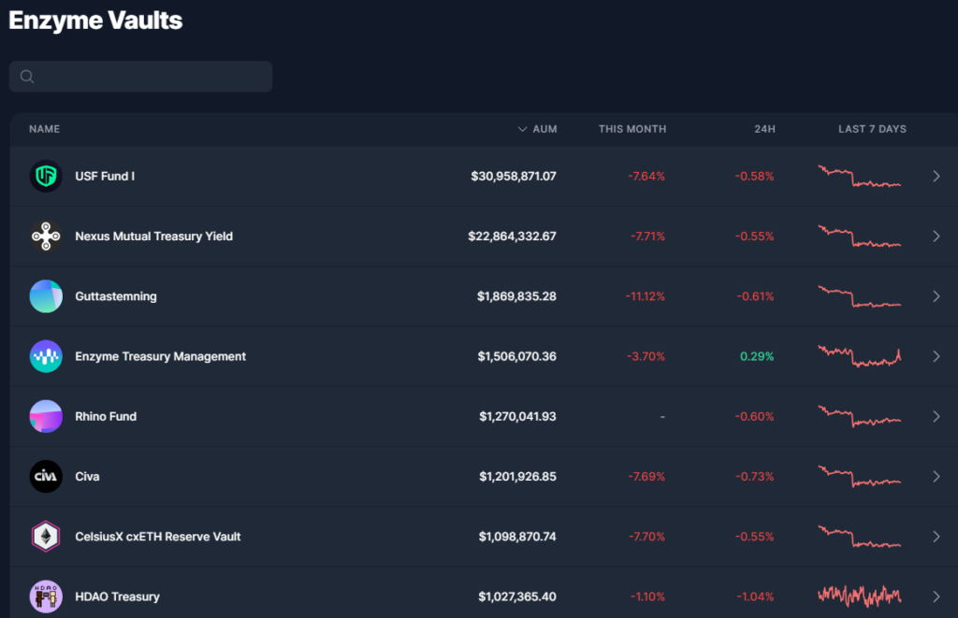Expand the USF Fund I row chevron
Image resolution: width=958 pixels, height=618 pixels.
(936, 176)
